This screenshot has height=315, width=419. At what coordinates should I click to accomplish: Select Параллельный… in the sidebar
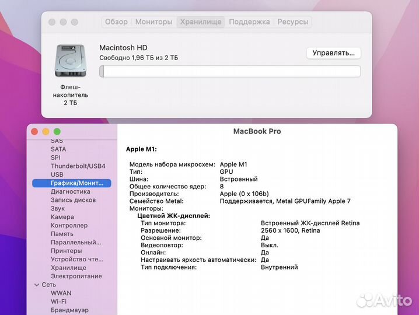tap(76, 242)
